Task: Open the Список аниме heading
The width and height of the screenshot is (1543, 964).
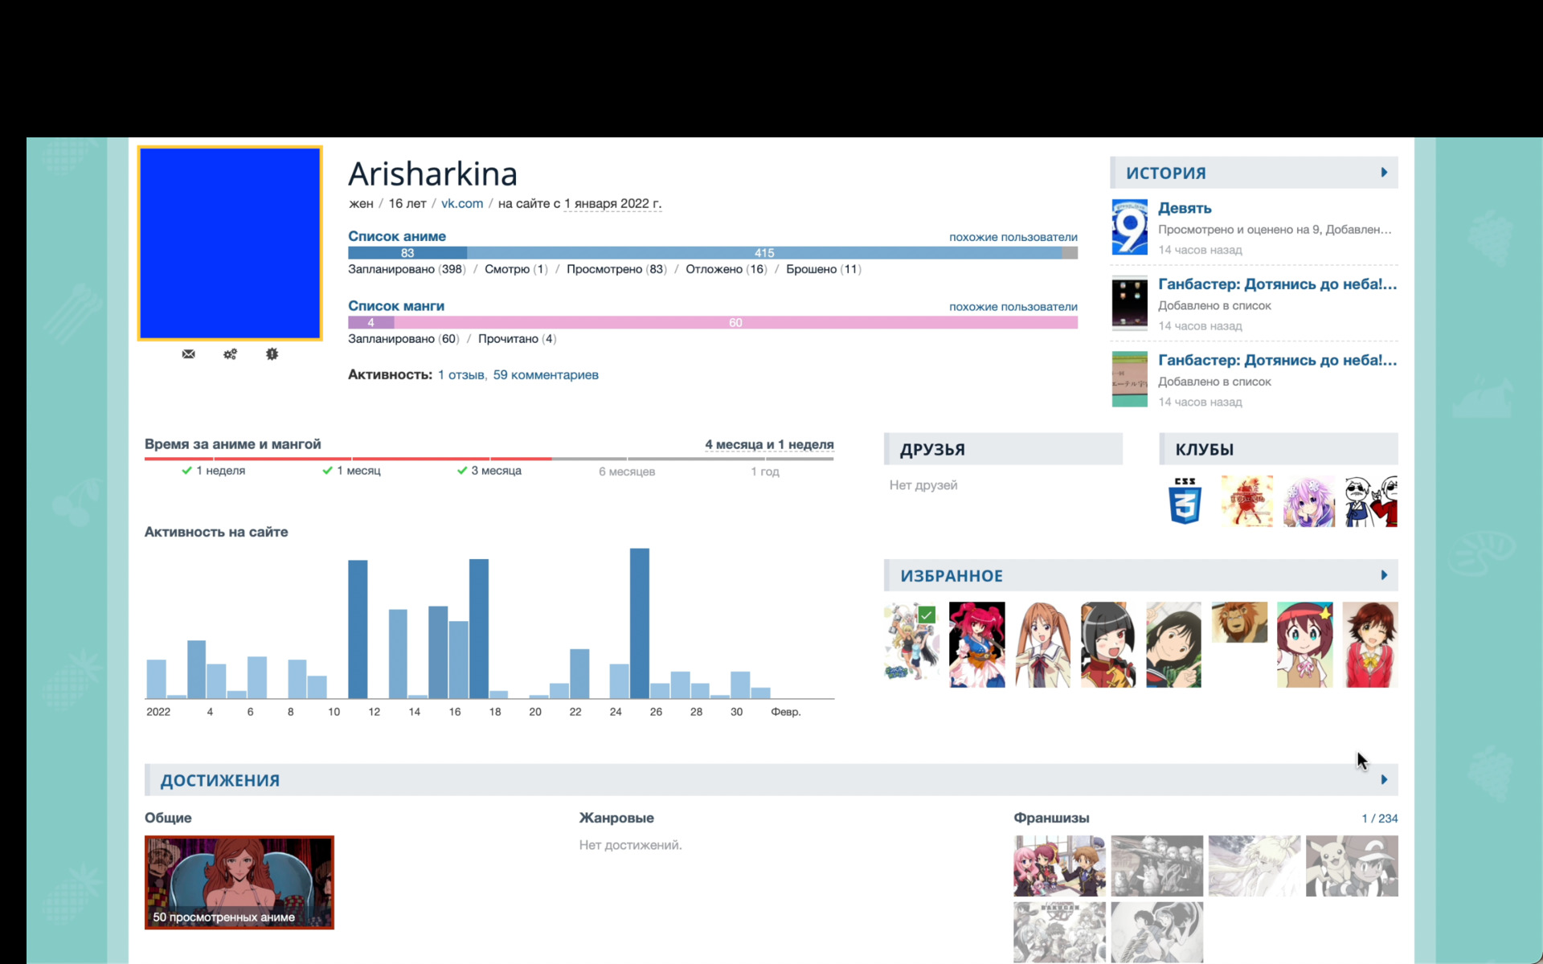Action: click(396, 236)
